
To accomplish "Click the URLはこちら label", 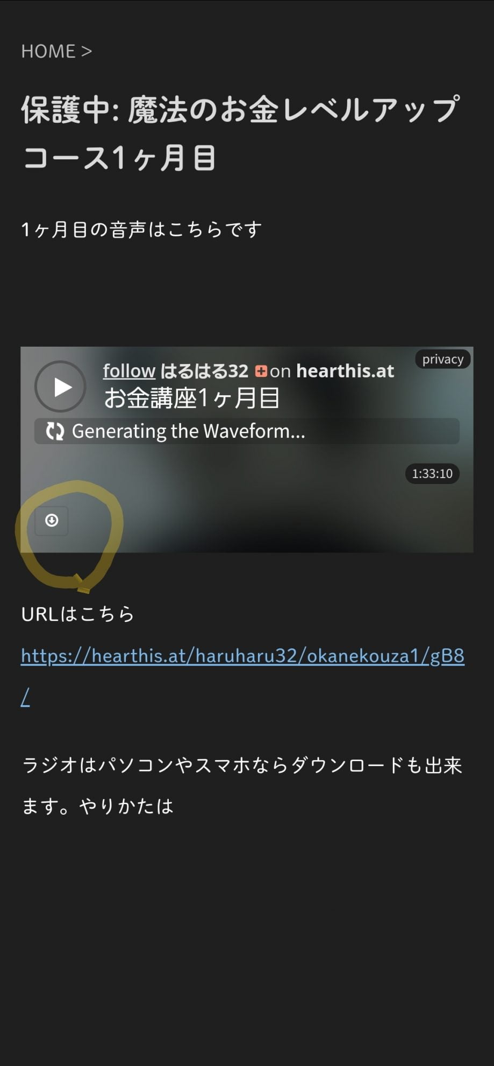I will click(77, 614).
